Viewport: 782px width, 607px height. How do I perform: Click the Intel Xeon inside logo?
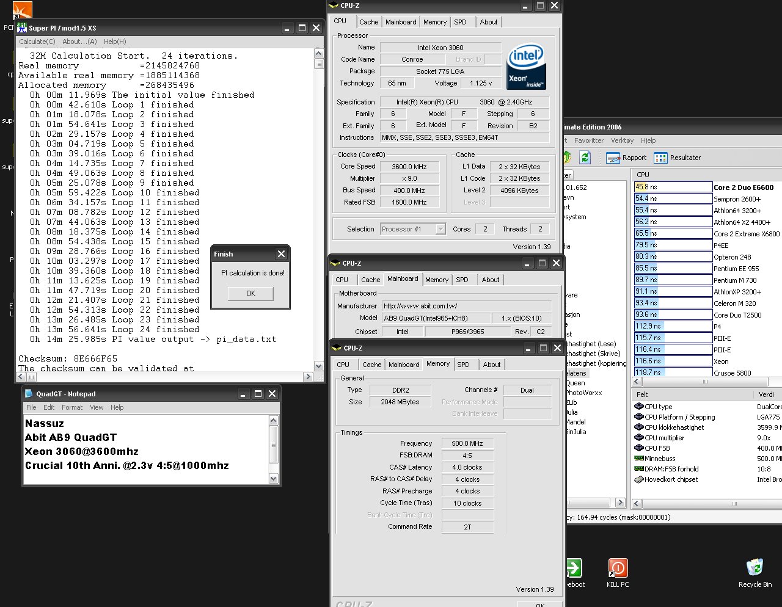[526, 66]
